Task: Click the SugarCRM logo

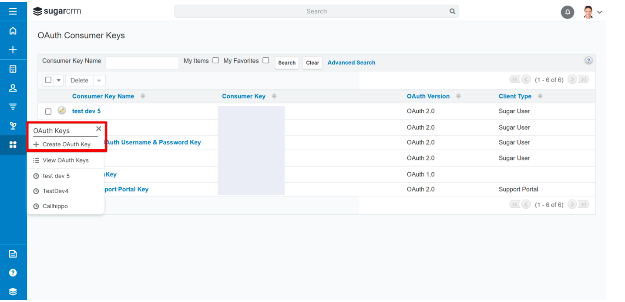Action: coord(57,11)
